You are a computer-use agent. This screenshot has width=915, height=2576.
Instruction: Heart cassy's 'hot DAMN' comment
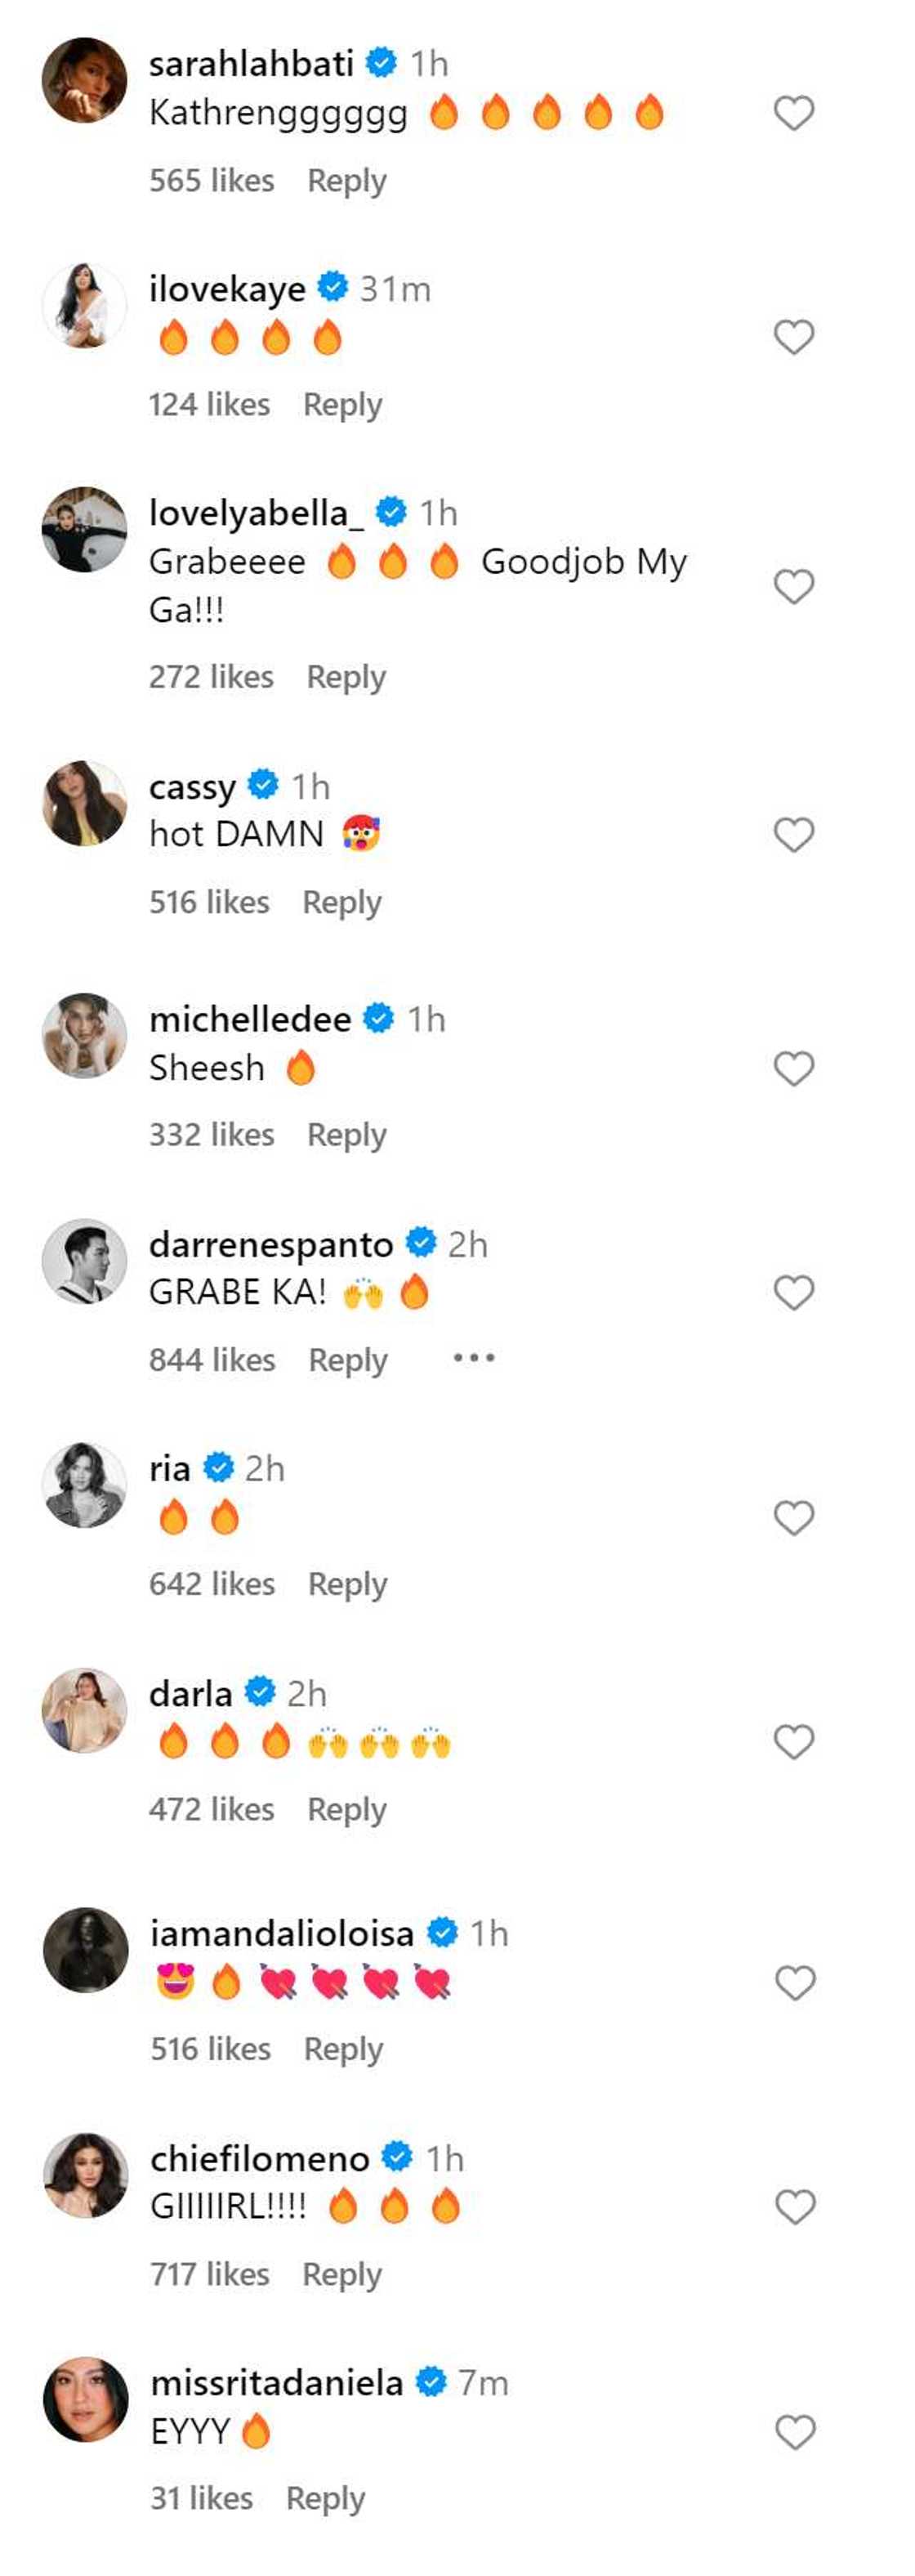(x=794, y=834)
